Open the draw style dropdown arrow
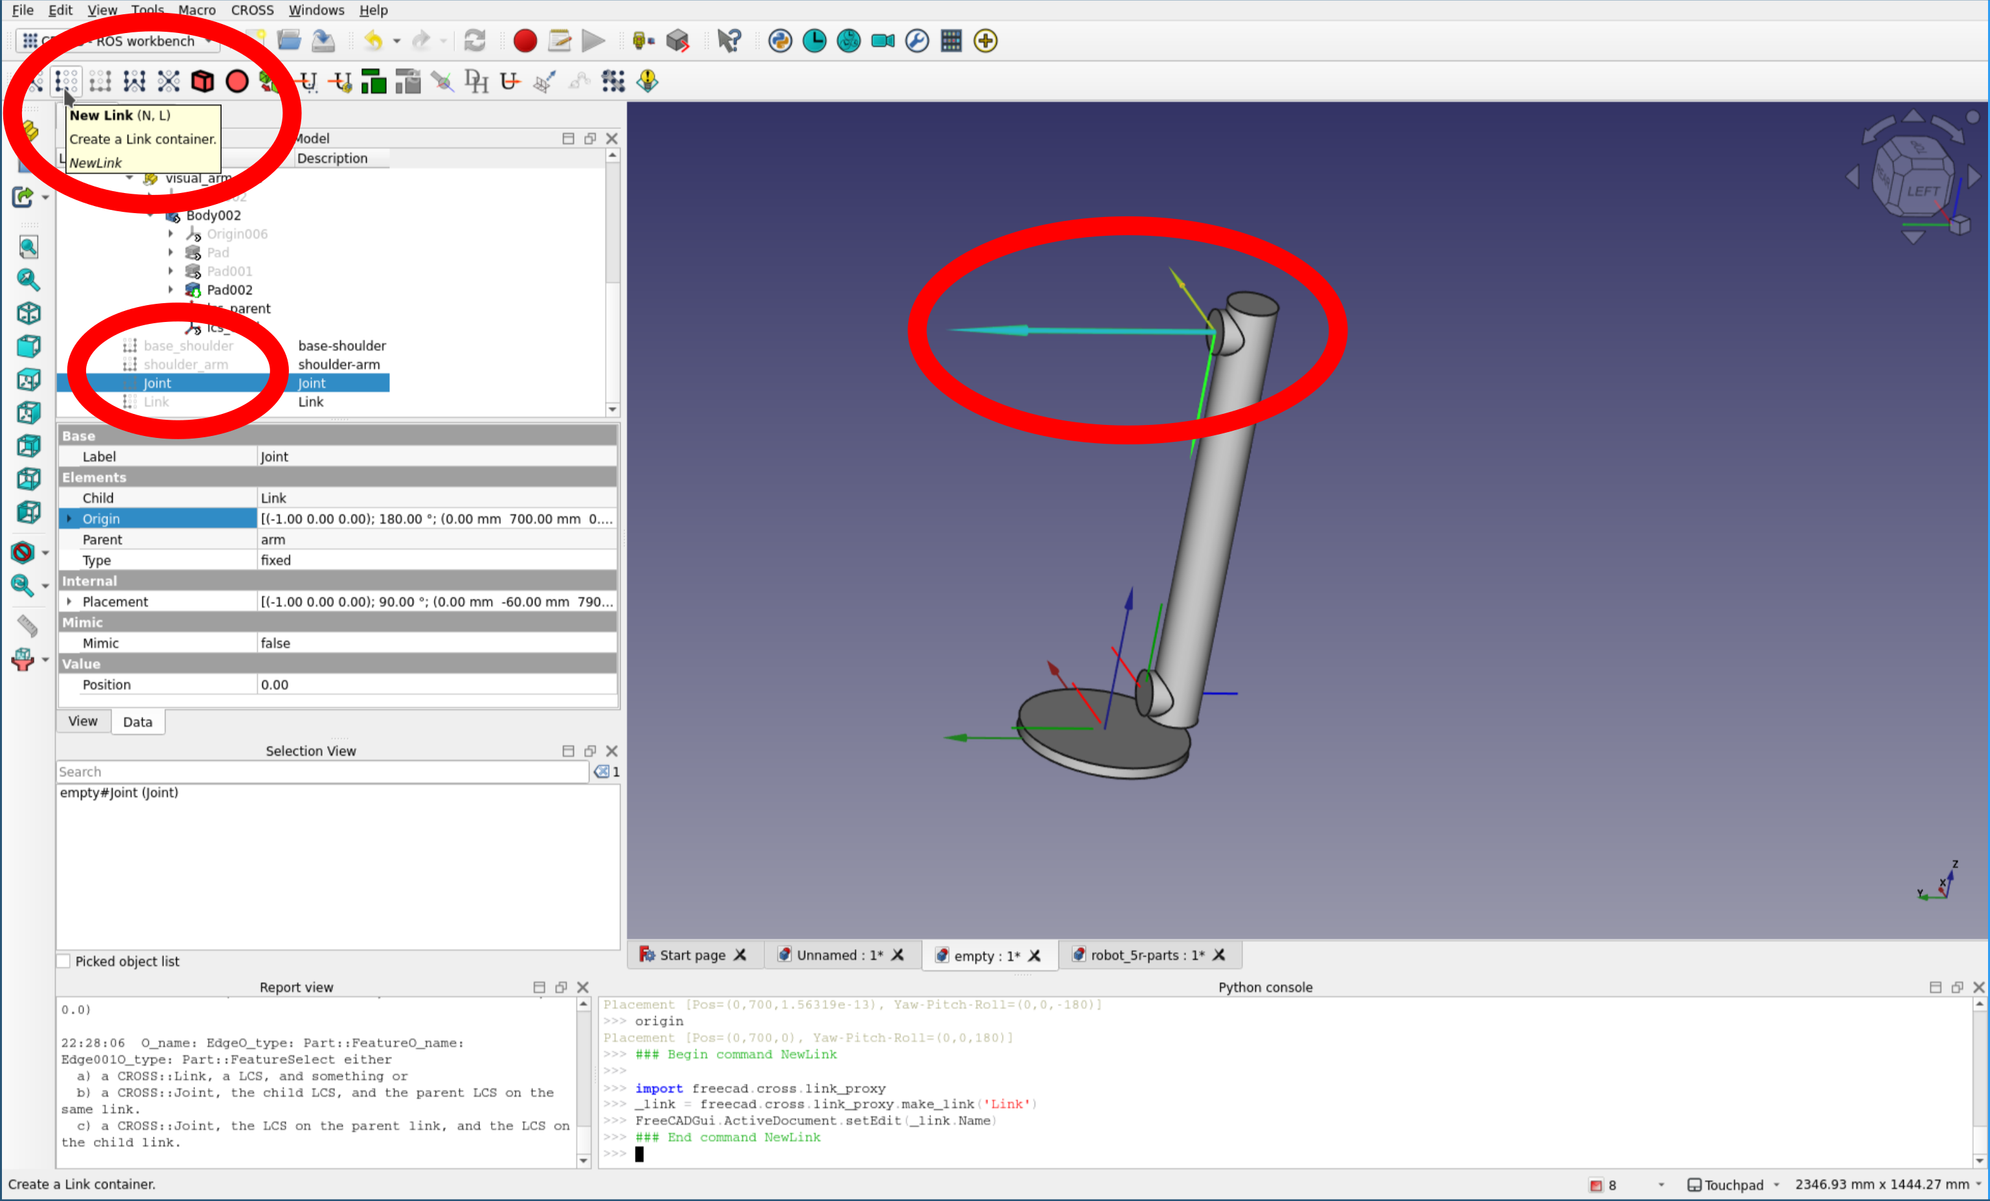Image resolution: width=1990 pixels, height=1201 pixels. pyautogui.click(x=45, y=553)
